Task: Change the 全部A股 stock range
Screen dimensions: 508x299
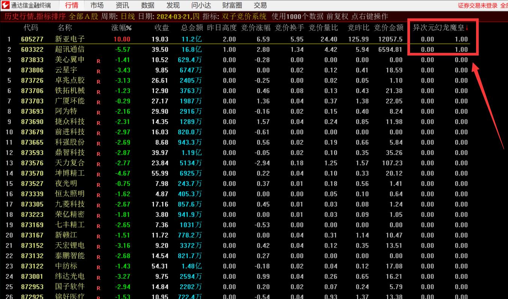Action: pyautogui.click(x=83, y=17)
